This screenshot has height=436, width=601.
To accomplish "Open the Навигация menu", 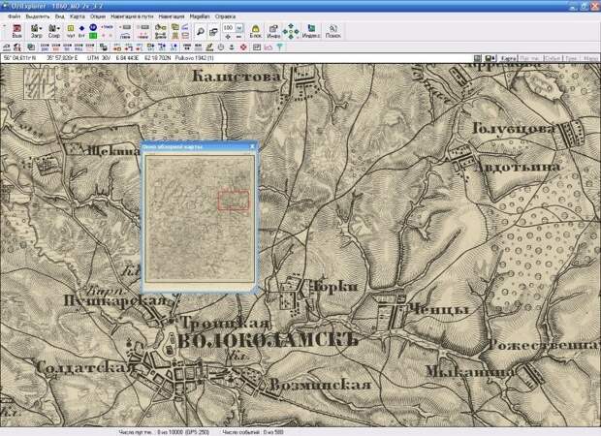I will pos(172,16).
